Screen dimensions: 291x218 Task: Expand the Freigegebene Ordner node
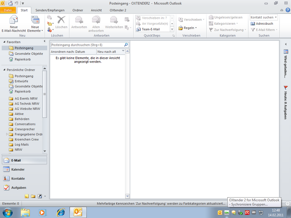pos(7,134)
